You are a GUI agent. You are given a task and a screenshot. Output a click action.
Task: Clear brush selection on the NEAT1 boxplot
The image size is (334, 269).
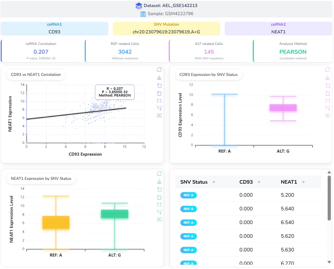pos(159,219)
